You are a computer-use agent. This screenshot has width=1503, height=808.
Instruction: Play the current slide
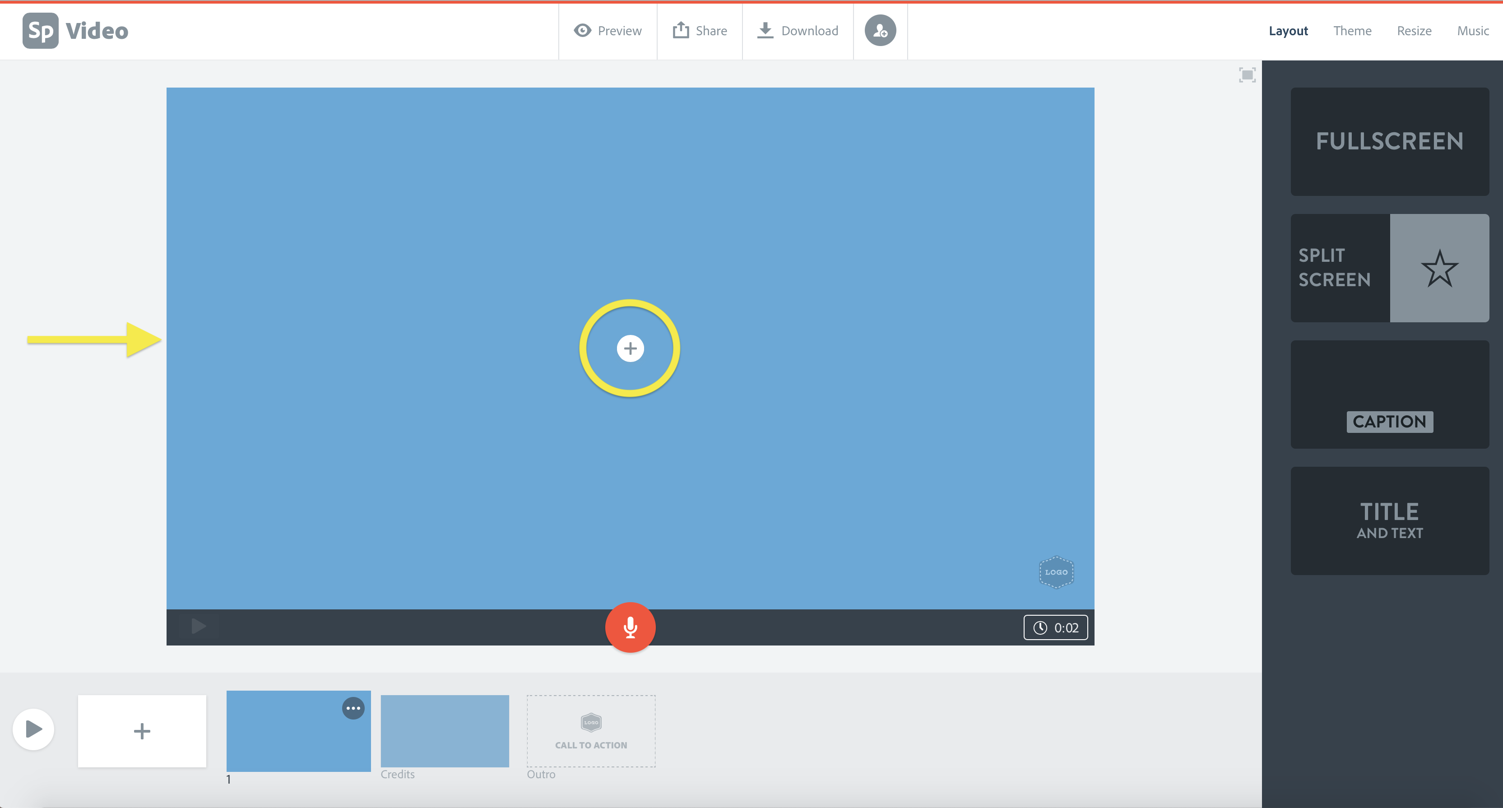coord(199,627)
